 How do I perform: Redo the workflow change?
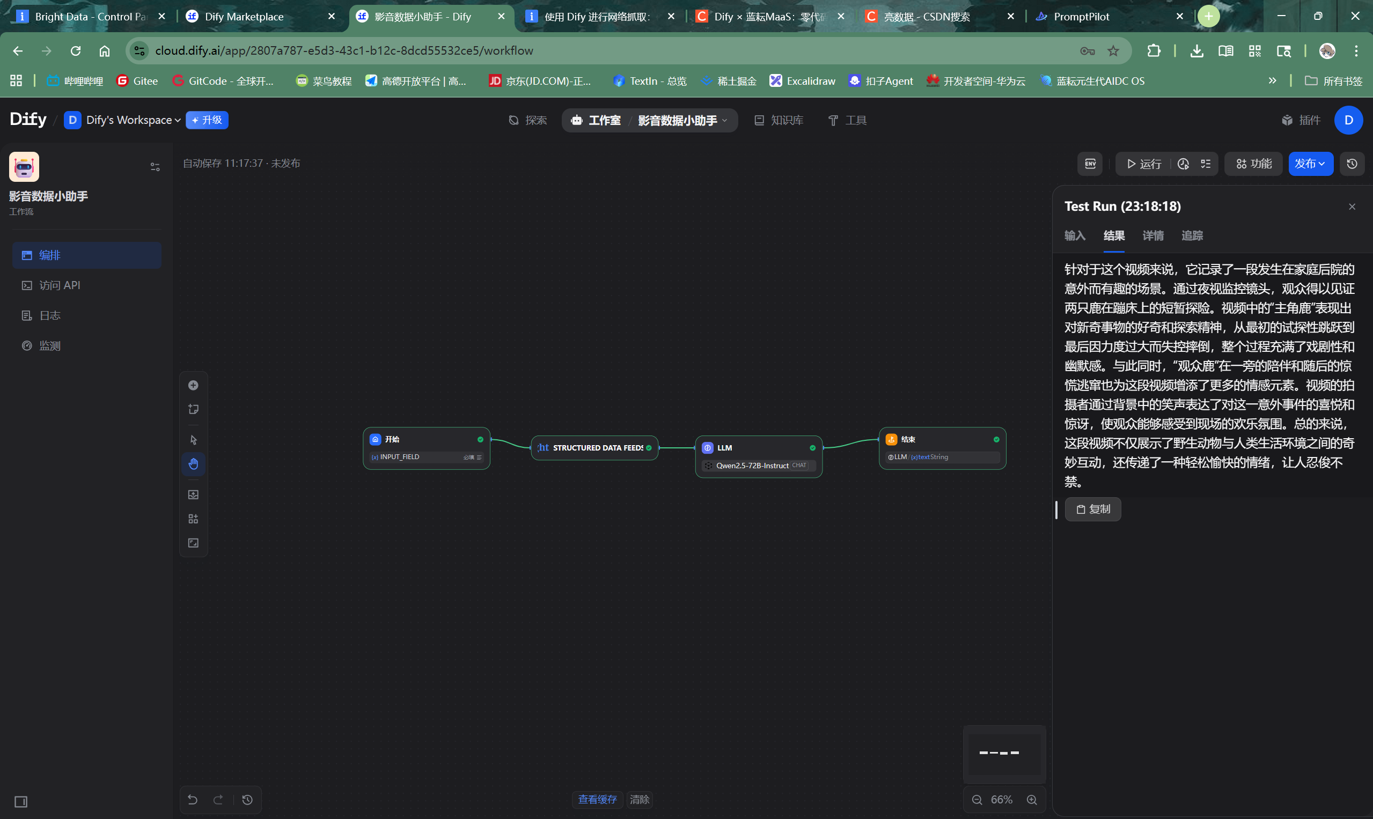coord(218,799)
